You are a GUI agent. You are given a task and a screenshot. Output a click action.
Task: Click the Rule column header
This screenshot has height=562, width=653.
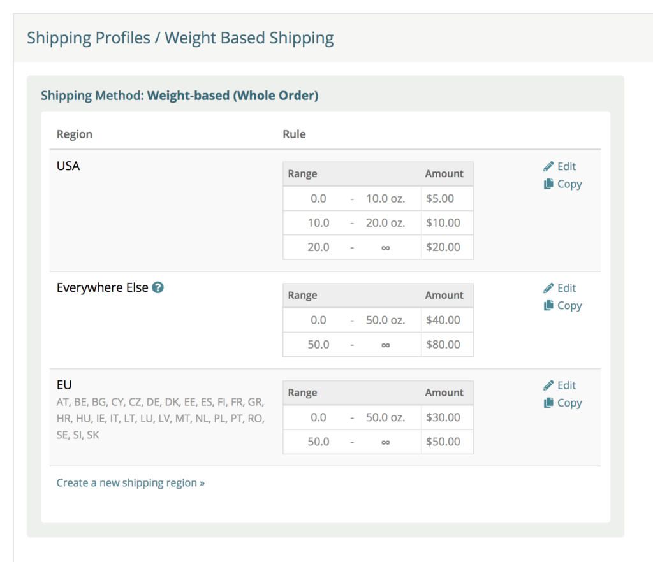(294, 134)
